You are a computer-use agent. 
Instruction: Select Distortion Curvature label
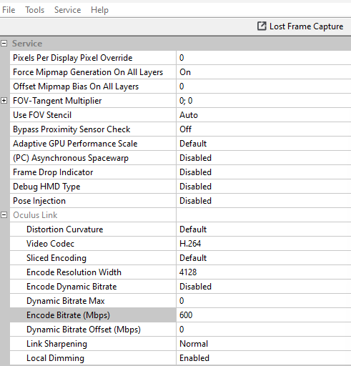point(65,229)
